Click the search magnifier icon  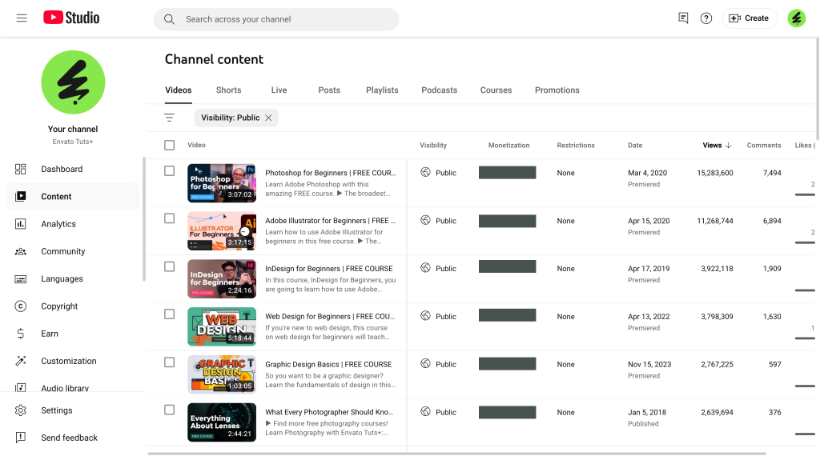(169, 19)
